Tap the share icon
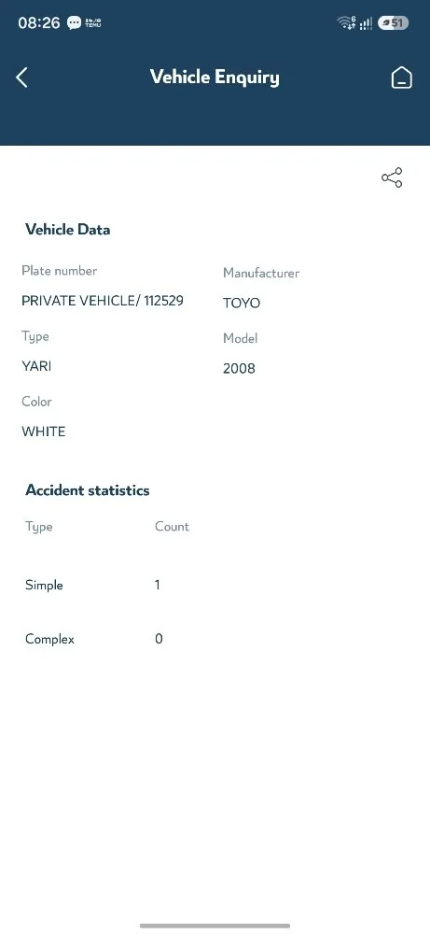Viewport: 430px width, 934px height. click(x=392, y=177)
